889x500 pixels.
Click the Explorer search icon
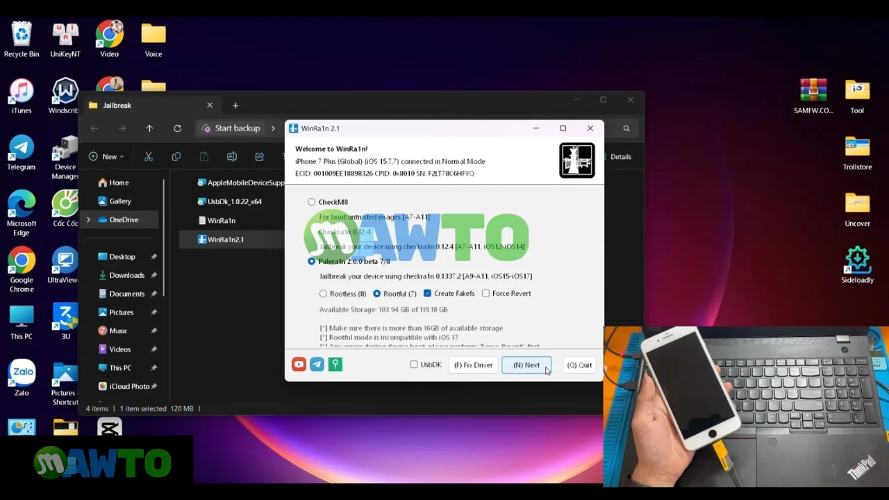(626, 128)
